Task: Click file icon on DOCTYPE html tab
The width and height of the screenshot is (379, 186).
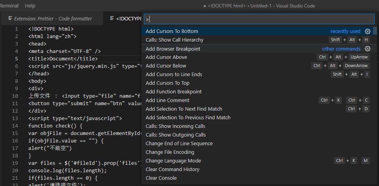Action: tap(112, 18)
